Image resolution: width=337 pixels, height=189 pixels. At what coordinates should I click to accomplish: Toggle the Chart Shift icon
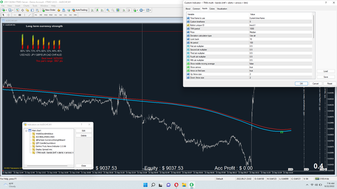129,10
